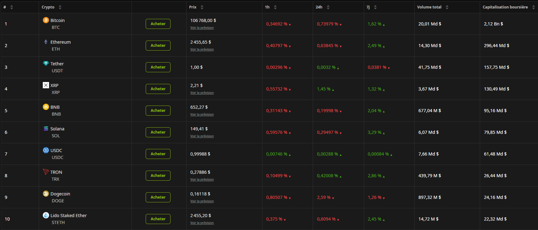Click the Bitcoin coin logo icon
538x230 pixels.
(x=46, y=20)
